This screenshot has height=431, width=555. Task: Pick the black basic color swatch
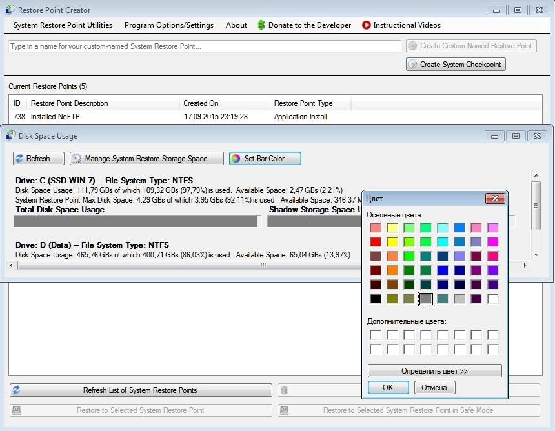(376, 299)
